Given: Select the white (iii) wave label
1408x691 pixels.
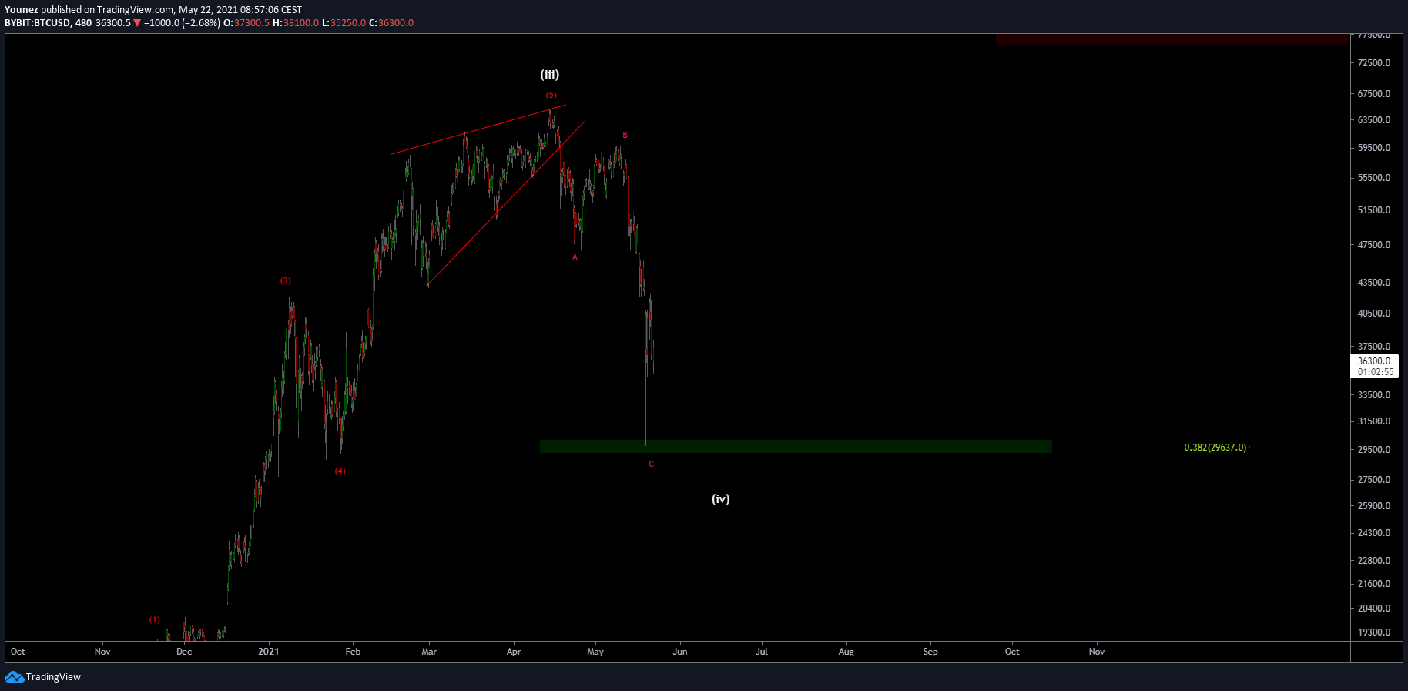Looking at the screenshot, I should pos(549,75).
